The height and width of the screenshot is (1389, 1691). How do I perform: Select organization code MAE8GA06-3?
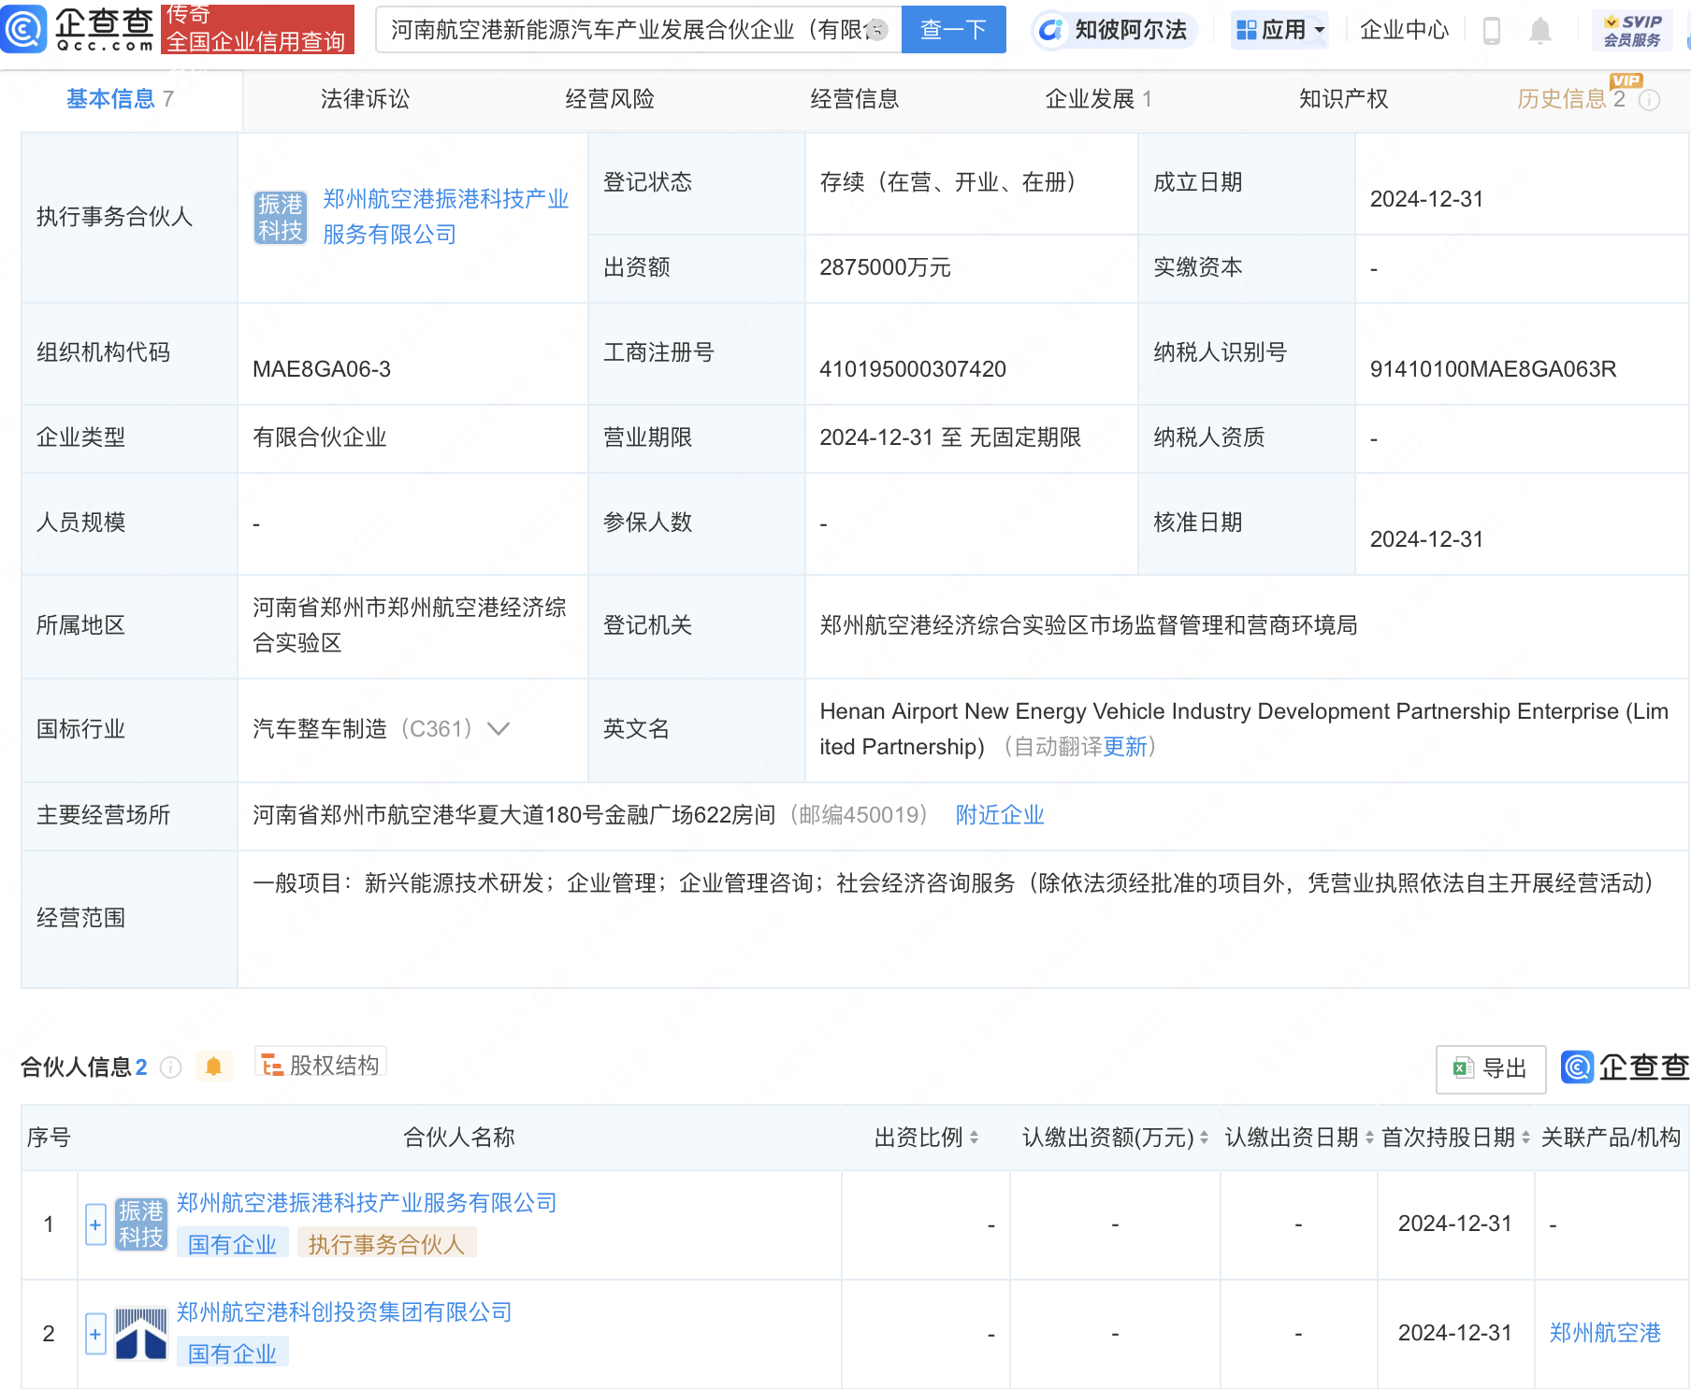coord(322,369)
